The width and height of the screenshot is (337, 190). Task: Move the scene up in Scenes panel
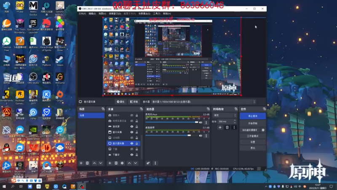pyautogui.click(x=94, y=163)
